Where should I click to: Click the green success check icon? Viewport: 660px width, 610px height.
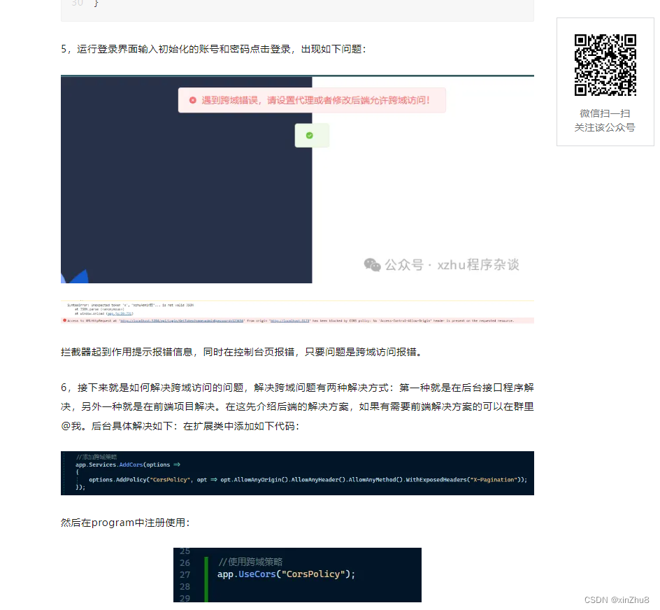(309, 135)
